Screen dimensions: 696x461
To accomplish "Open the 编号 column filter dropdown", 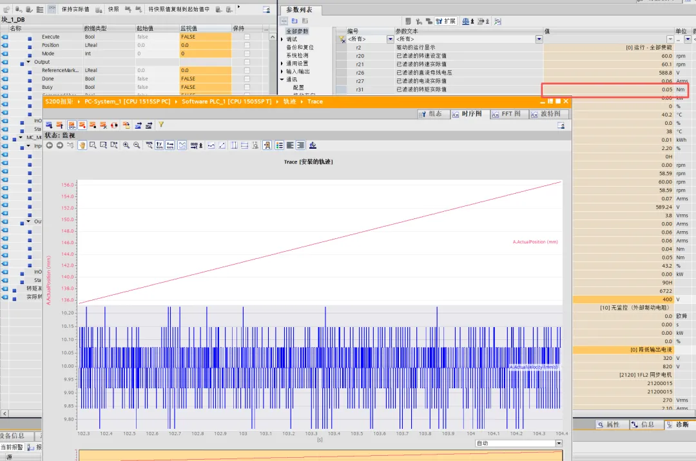I will point(390,39).
